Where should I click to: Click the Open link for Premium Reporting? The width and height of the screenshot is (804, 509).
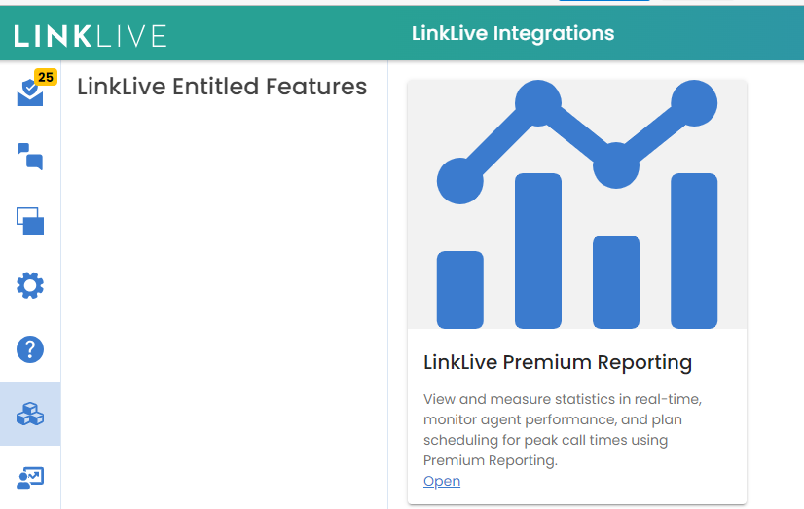[x=442, y=481]
